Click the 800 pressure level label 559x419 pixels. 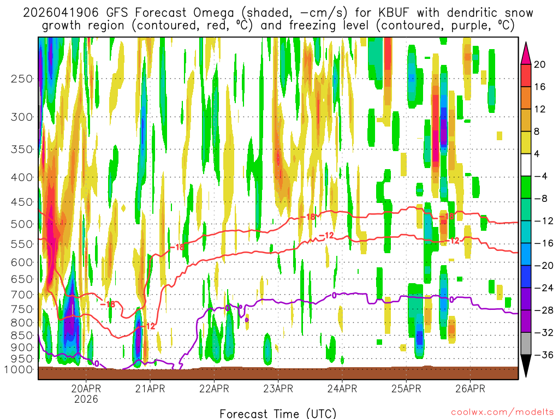tap(22, 322)
